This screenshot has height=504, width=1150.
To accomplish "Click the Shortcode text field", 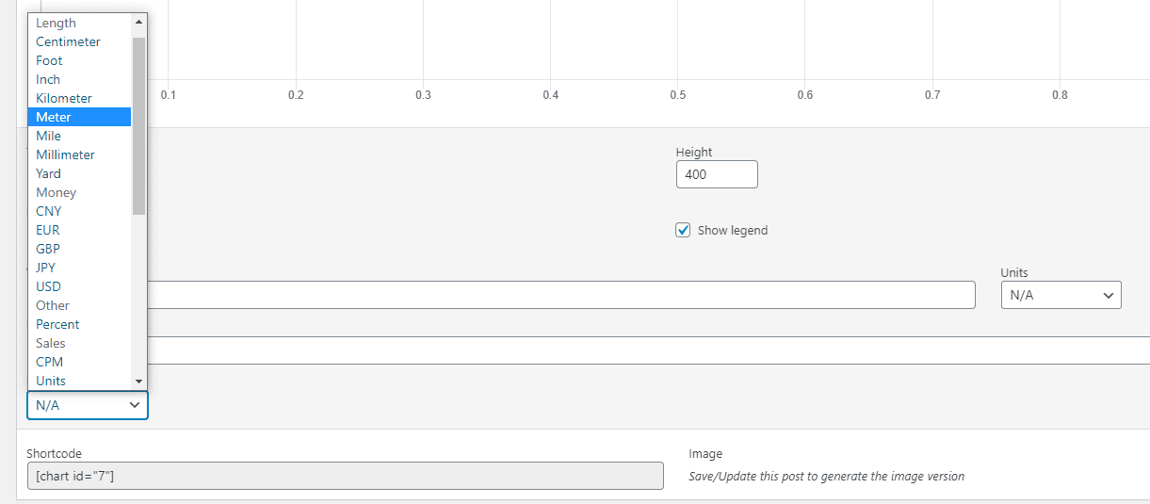I will [345, 476].
